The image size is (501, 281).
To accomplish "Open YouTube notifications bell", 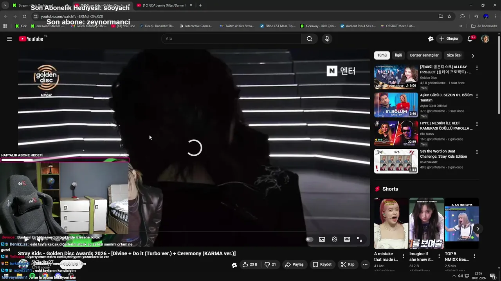I will pos(470,39).
